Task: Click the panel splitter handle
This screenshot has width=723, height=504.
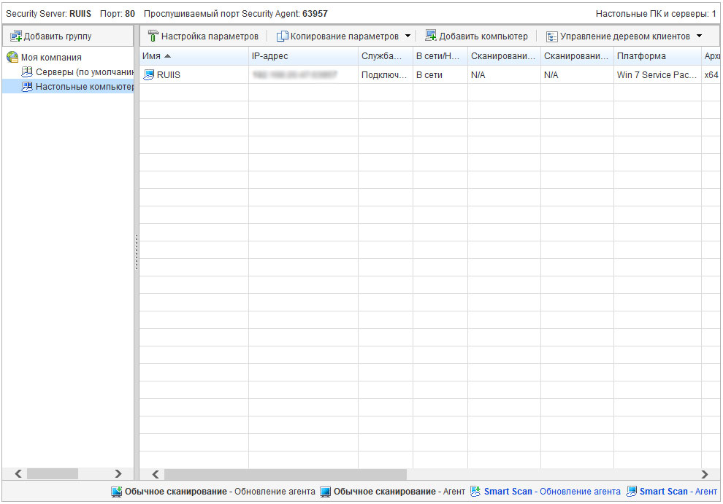Action: click(137, 252)
